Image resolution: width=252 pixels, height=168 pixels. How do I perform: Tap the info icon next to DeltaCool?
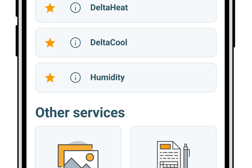click(x=75, y=43)
